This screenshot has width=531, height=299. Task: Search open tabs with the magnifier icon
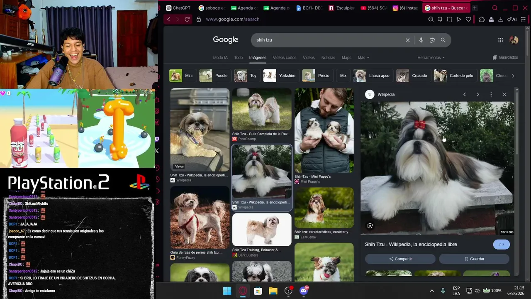(x=495, y=8)
